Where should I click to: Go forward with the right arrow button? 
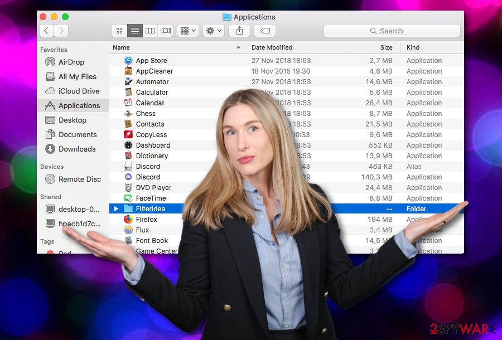pos(61,31)
